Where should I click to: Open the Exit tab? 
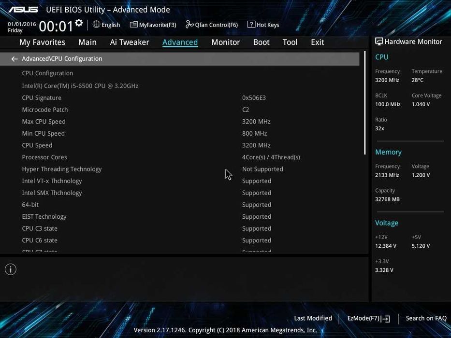pyautogui.click(x=318, y=42)
